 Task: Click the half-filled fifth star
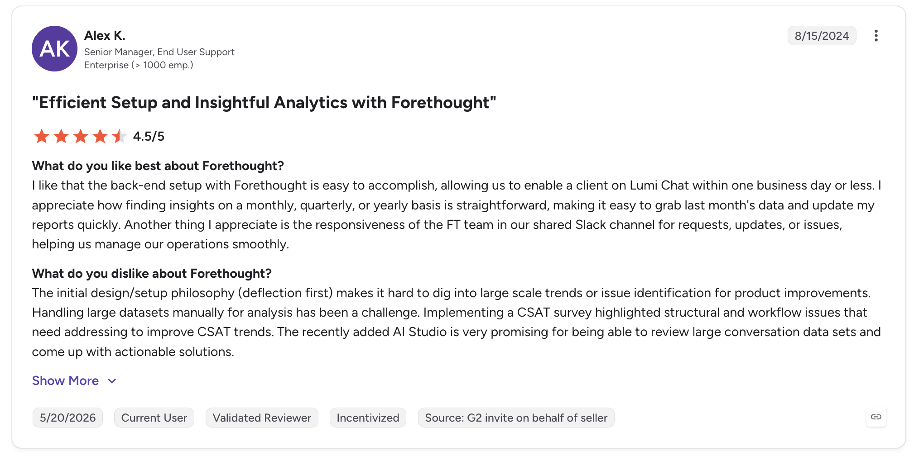point(119,136)
